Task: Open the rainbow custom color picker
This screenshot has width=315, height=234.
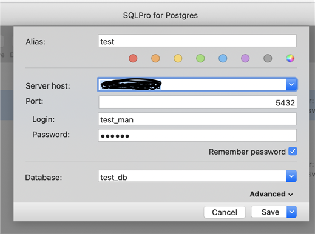Action: click(290, 58)
